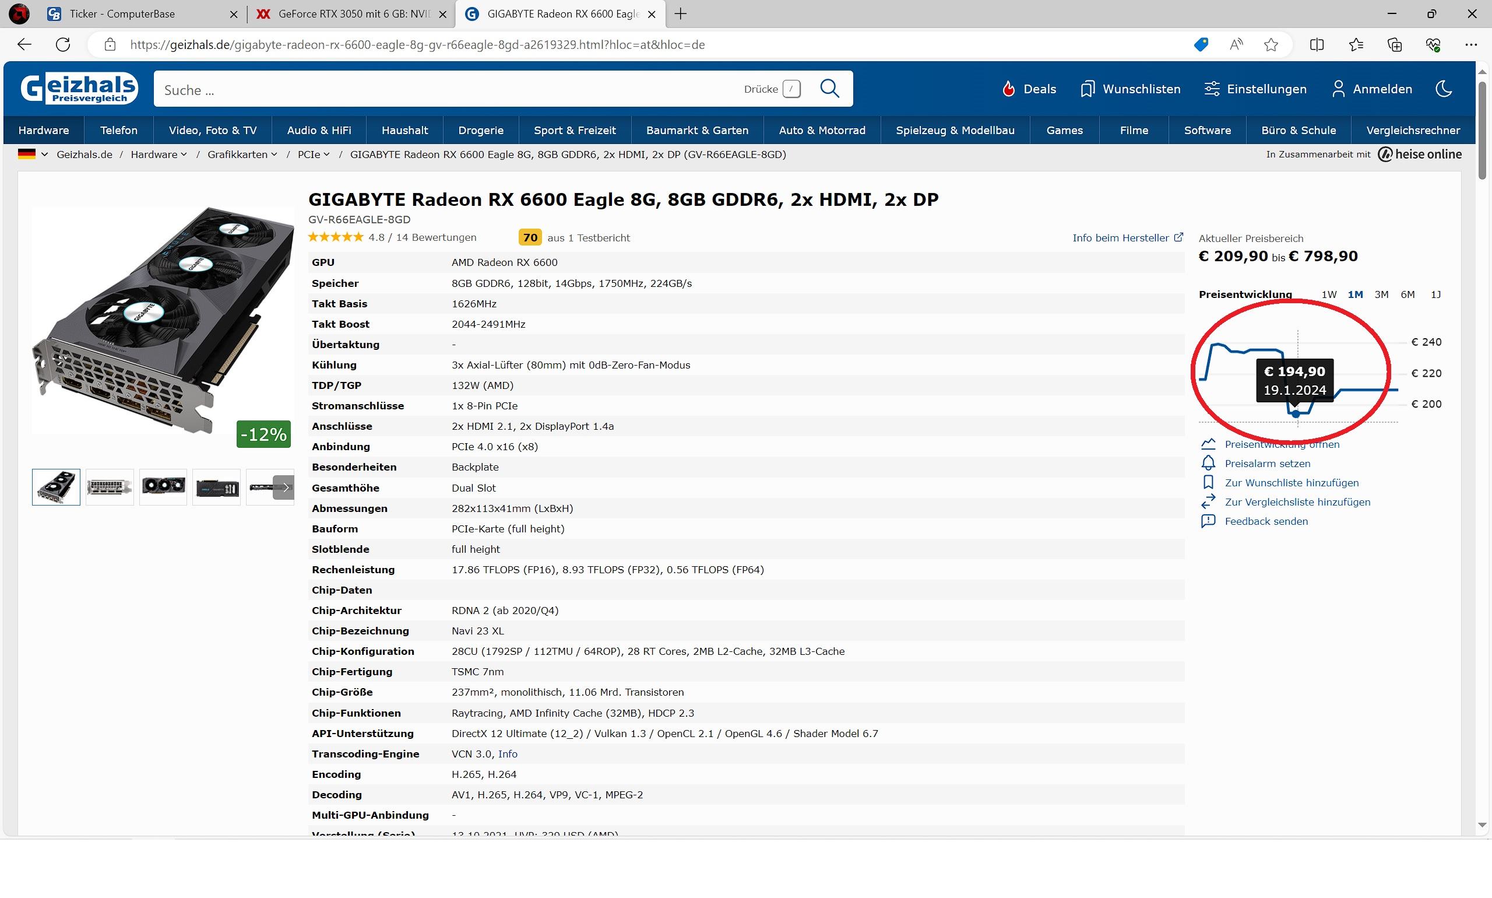
Task: Click the Feedback senden link
Action: coord(1266,522)
